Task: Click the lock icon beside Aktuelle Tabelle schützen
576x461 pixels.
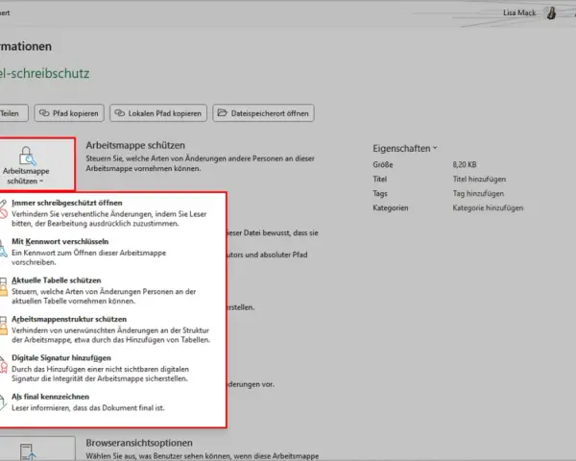Action: click(3, 287)
